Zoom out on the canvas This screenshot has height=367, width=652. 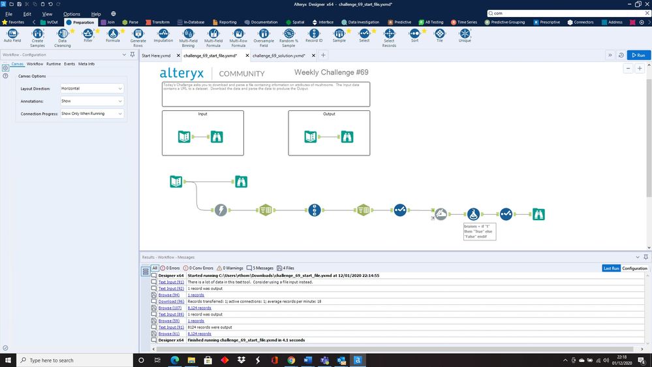coord(629,68)
